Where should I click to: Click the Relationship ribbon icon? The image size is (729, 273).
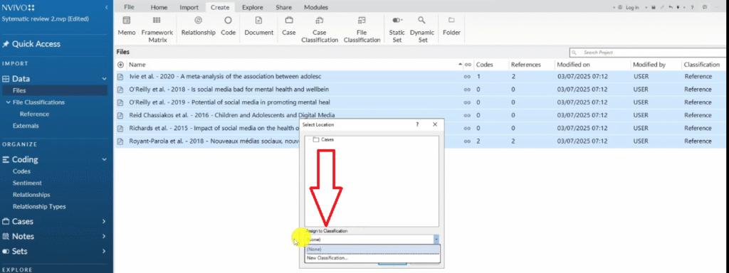pyautogui.click(x=198, y=21)
